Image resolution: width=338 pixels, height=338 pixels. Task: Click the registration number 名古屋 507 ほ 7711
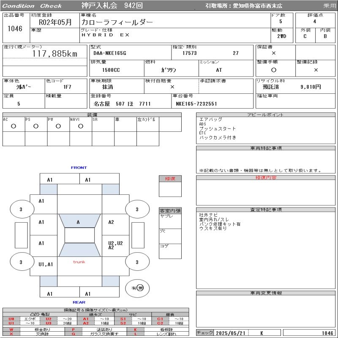coord(122,104)
